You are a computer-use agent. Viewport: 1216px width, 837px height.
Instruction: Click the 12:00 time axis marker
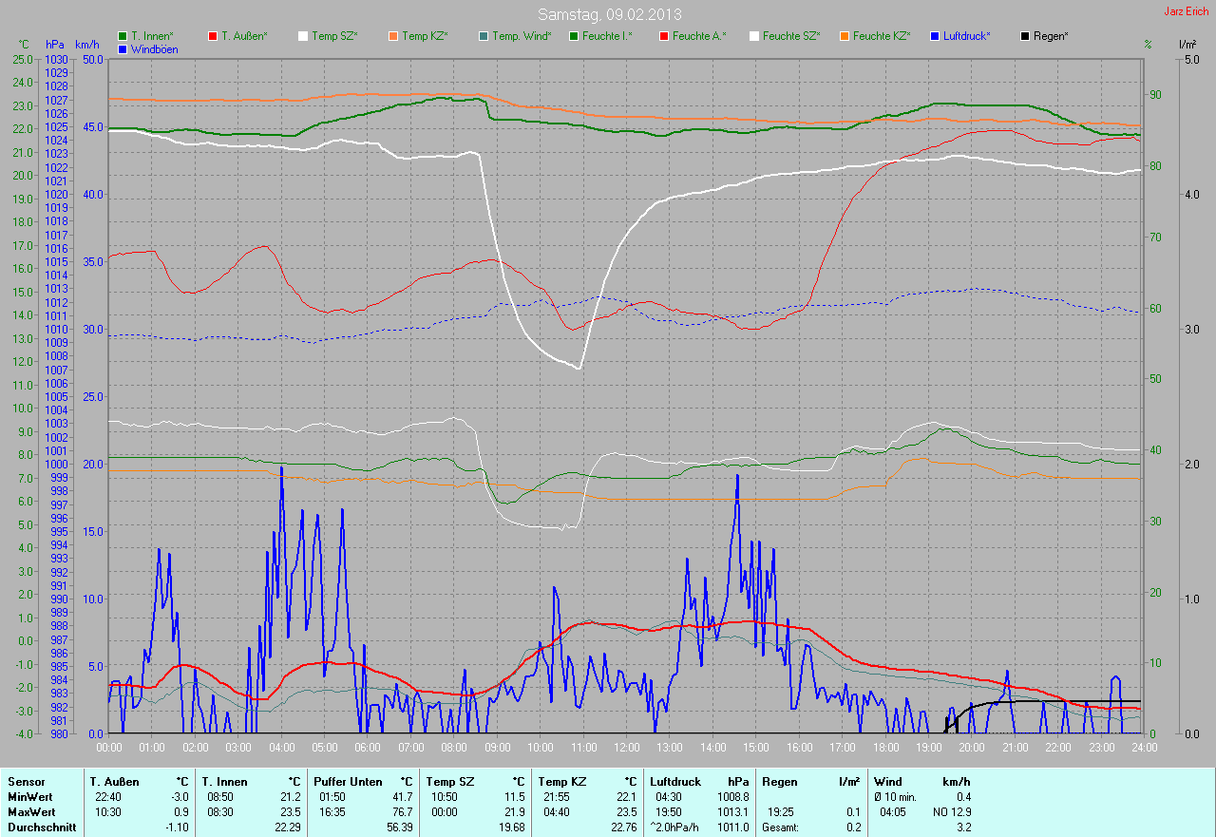coord(626,748)
